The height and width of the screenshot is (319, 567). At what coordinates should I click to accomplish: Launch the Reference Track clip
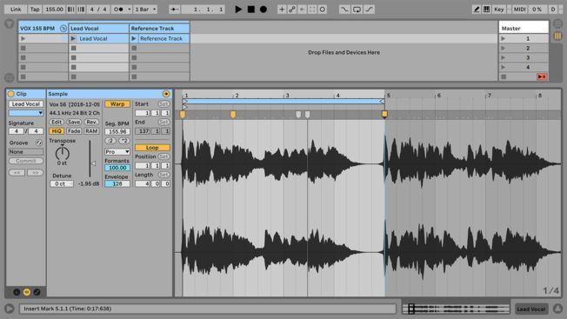134,38
